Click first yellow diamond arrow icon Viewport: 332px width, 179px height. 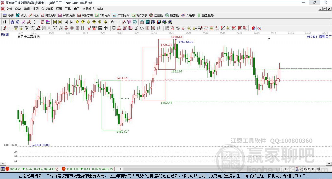point(77,22)
